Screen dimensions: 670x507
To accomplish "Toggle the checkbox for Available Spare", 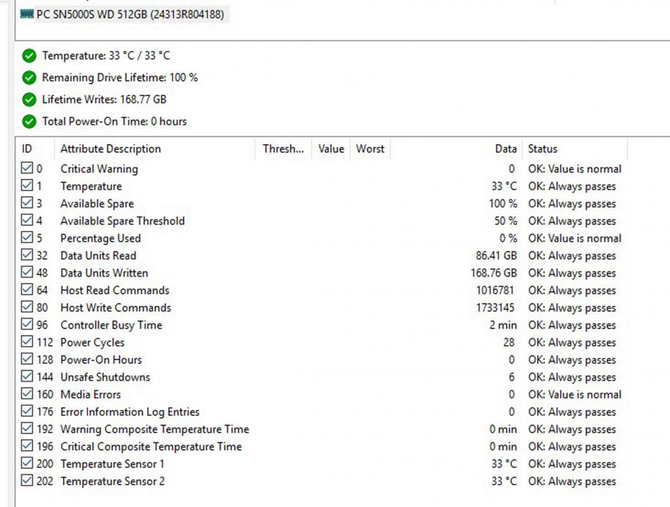I will tap(27, 203).
